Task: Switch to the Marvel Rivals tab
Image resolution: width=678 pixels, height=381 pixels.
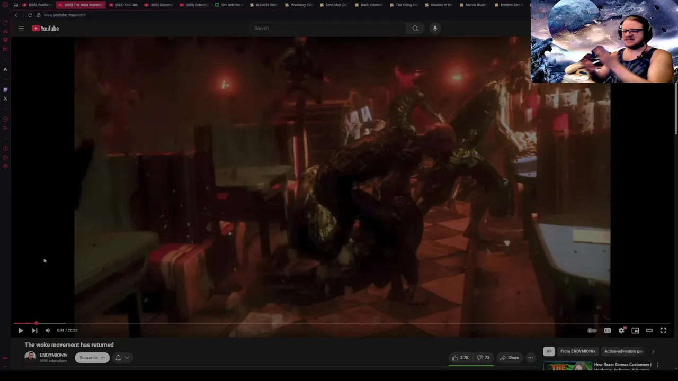Action: pos(473,5)
